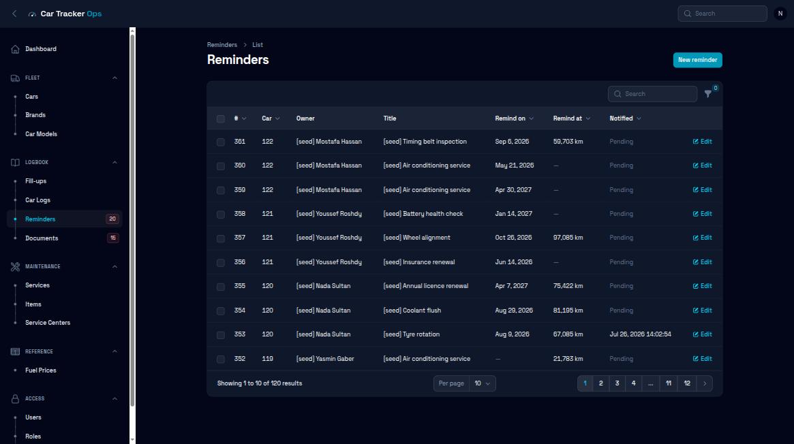This screenshot has height=444, width=794.
Task: Click the magnifier icon in table search
Action: (617, 94)
